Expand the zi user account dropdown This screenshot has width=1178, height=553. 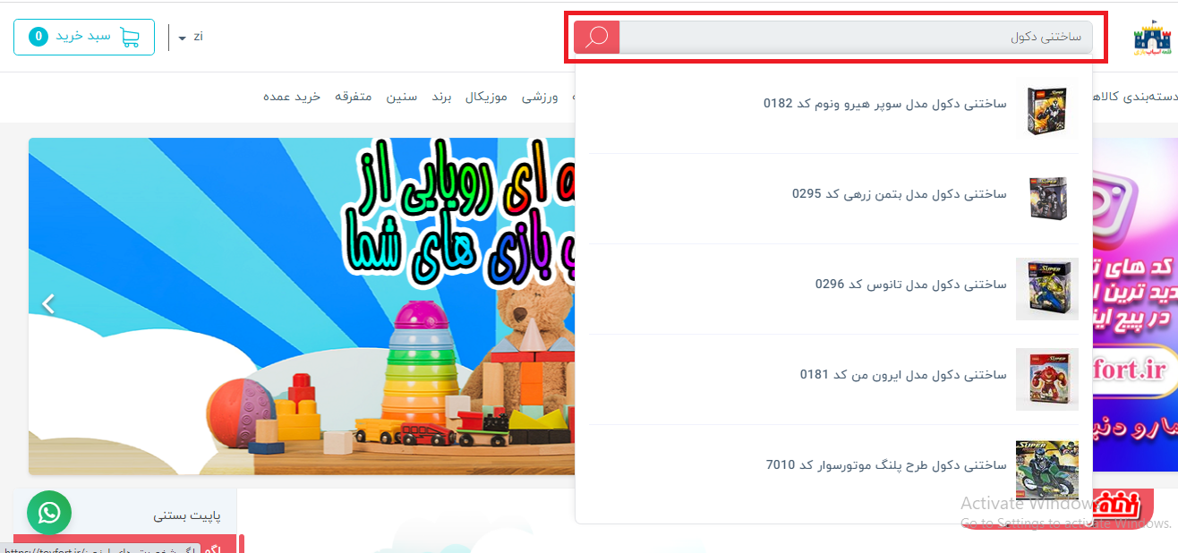tap(191, 37)
